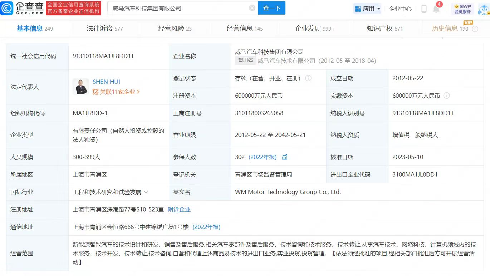The height and width of the screenshot is (276, 490).
Task: Open the 应用 dropdown menu
Action: click(x=367, y=9)
